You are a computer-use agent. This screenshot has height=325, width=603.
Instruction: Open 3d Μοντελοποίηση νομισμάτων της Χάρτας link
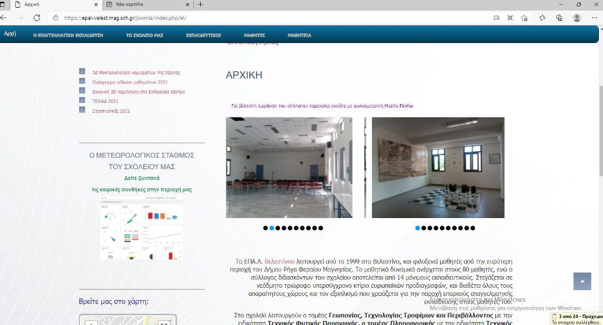(136, 73)
